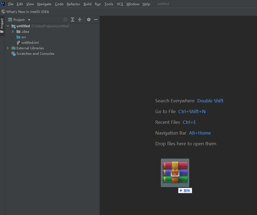This screenshot has width=257, height=215.
Task: Open the VCS menu
Action: coord(120,4)
